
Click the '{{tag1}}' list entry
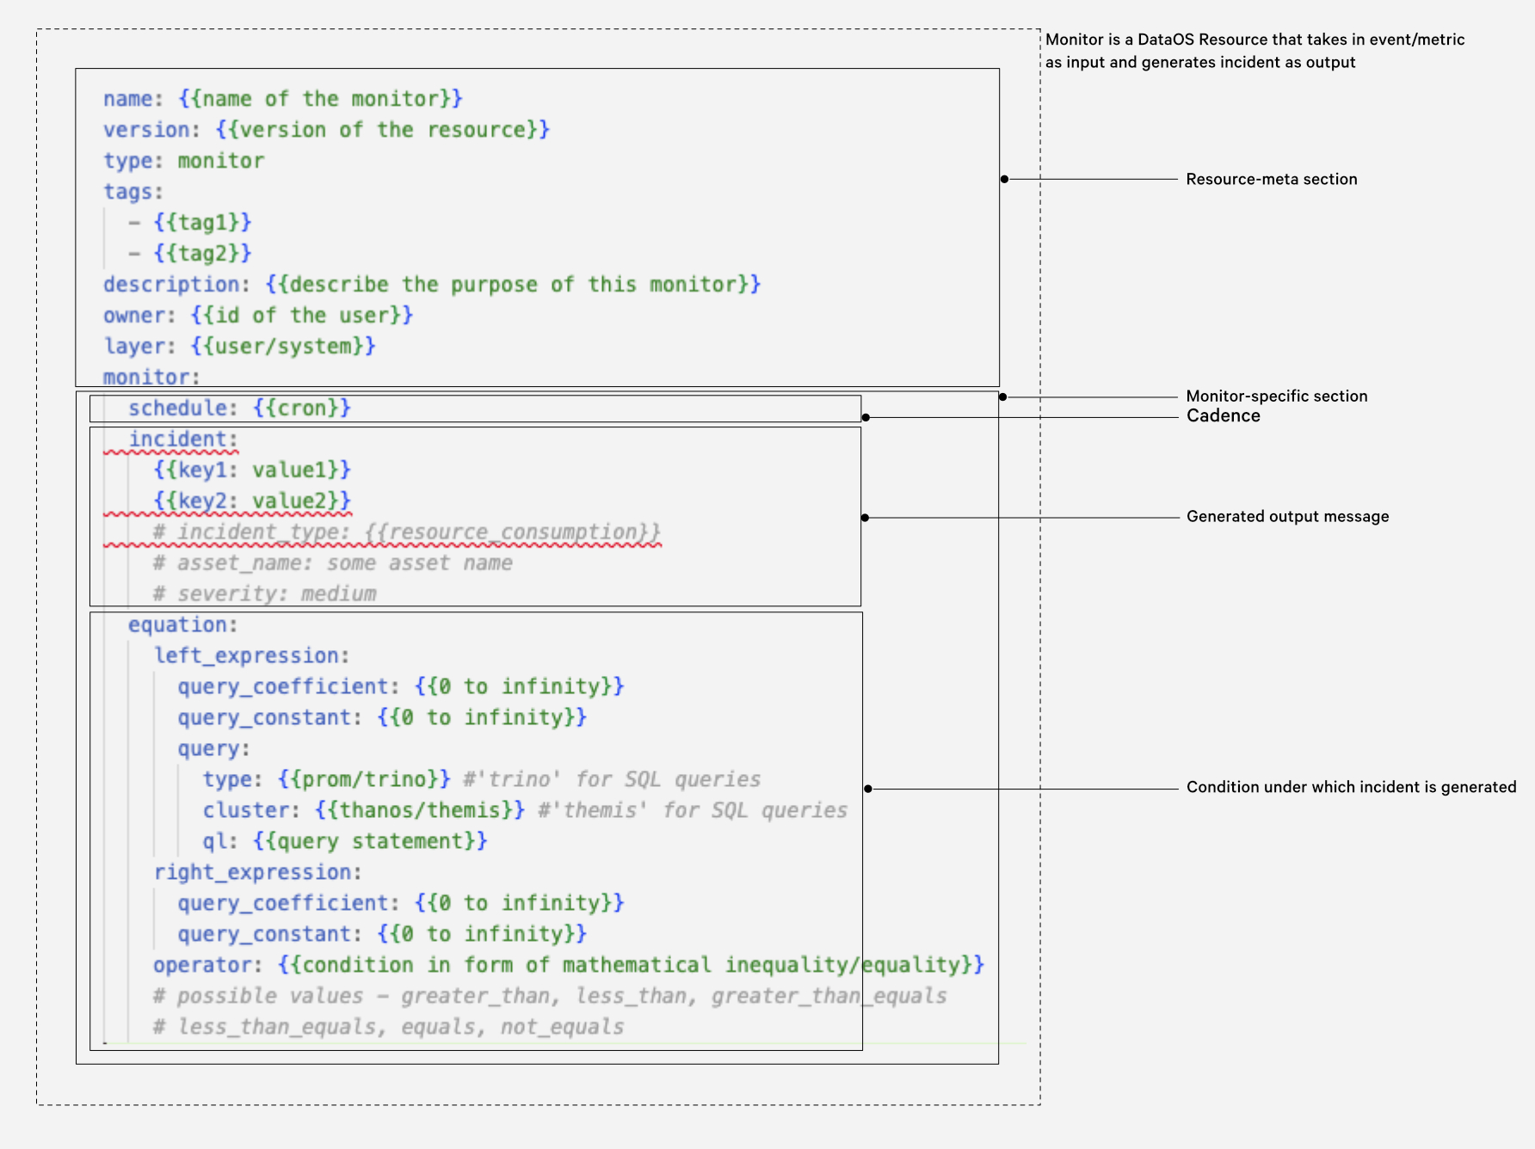[202, 223]
